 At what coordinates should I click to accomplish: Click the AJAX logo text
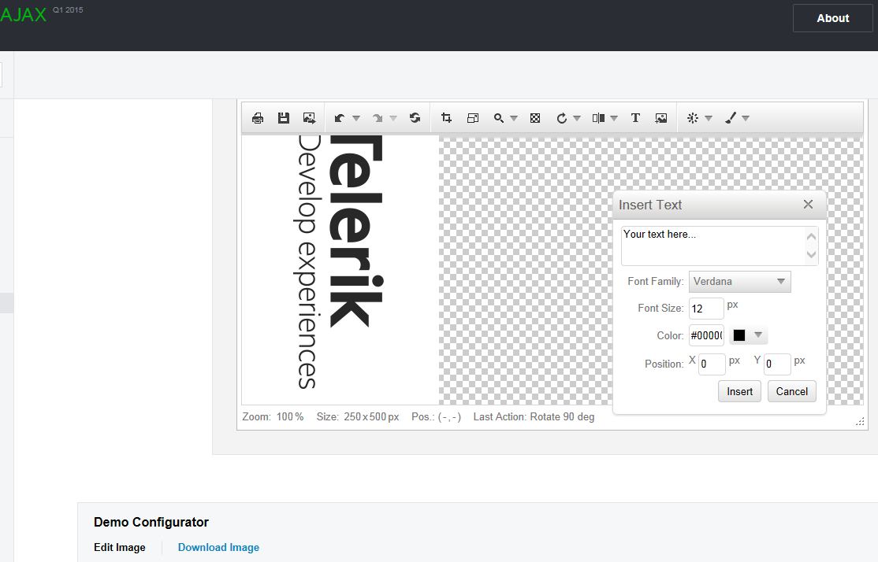[x=23, y=14]
